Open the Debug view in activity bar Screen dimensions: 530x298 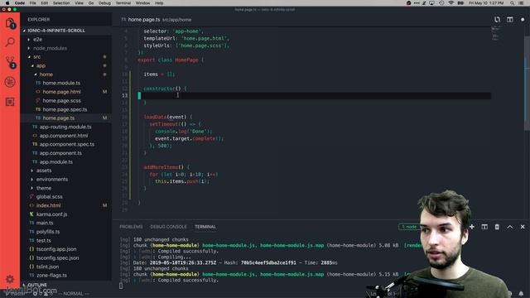pos(10,82)
